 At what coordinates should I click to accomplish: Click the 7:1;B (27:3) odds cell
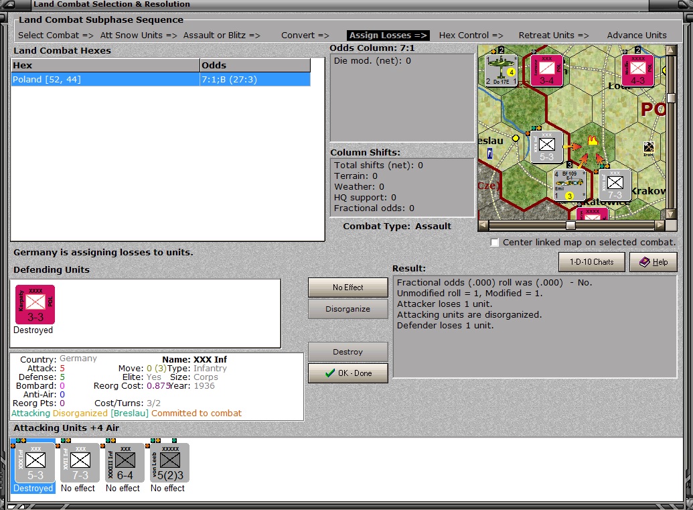pyautogui.click(x=255, y=79)
